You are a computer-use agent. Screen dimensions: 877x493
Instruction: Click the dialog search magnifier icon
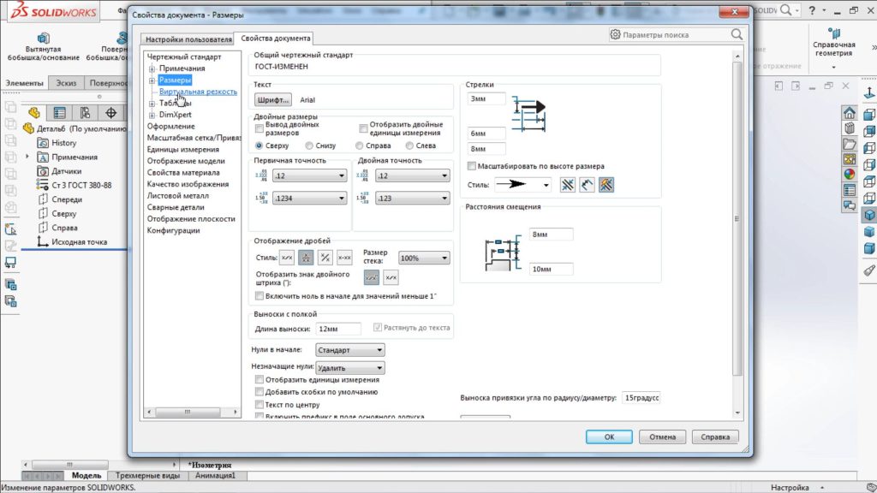click(x=737, y=34)
